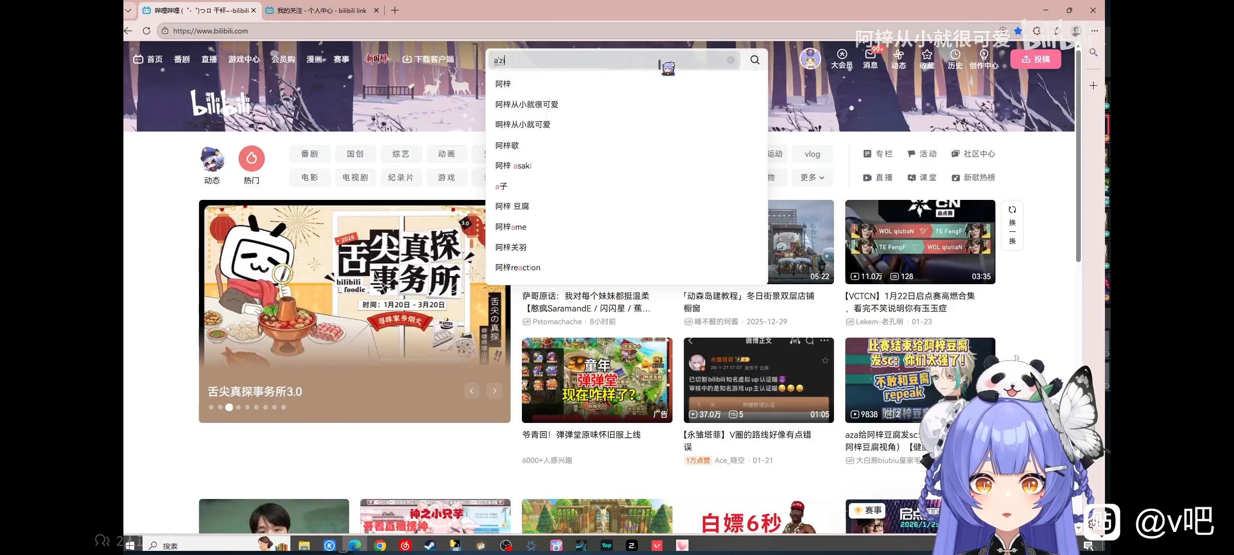1234x555 pixels.
Task: Click the search magnifier icon in the search bar
Action: (x=754, y=60)
